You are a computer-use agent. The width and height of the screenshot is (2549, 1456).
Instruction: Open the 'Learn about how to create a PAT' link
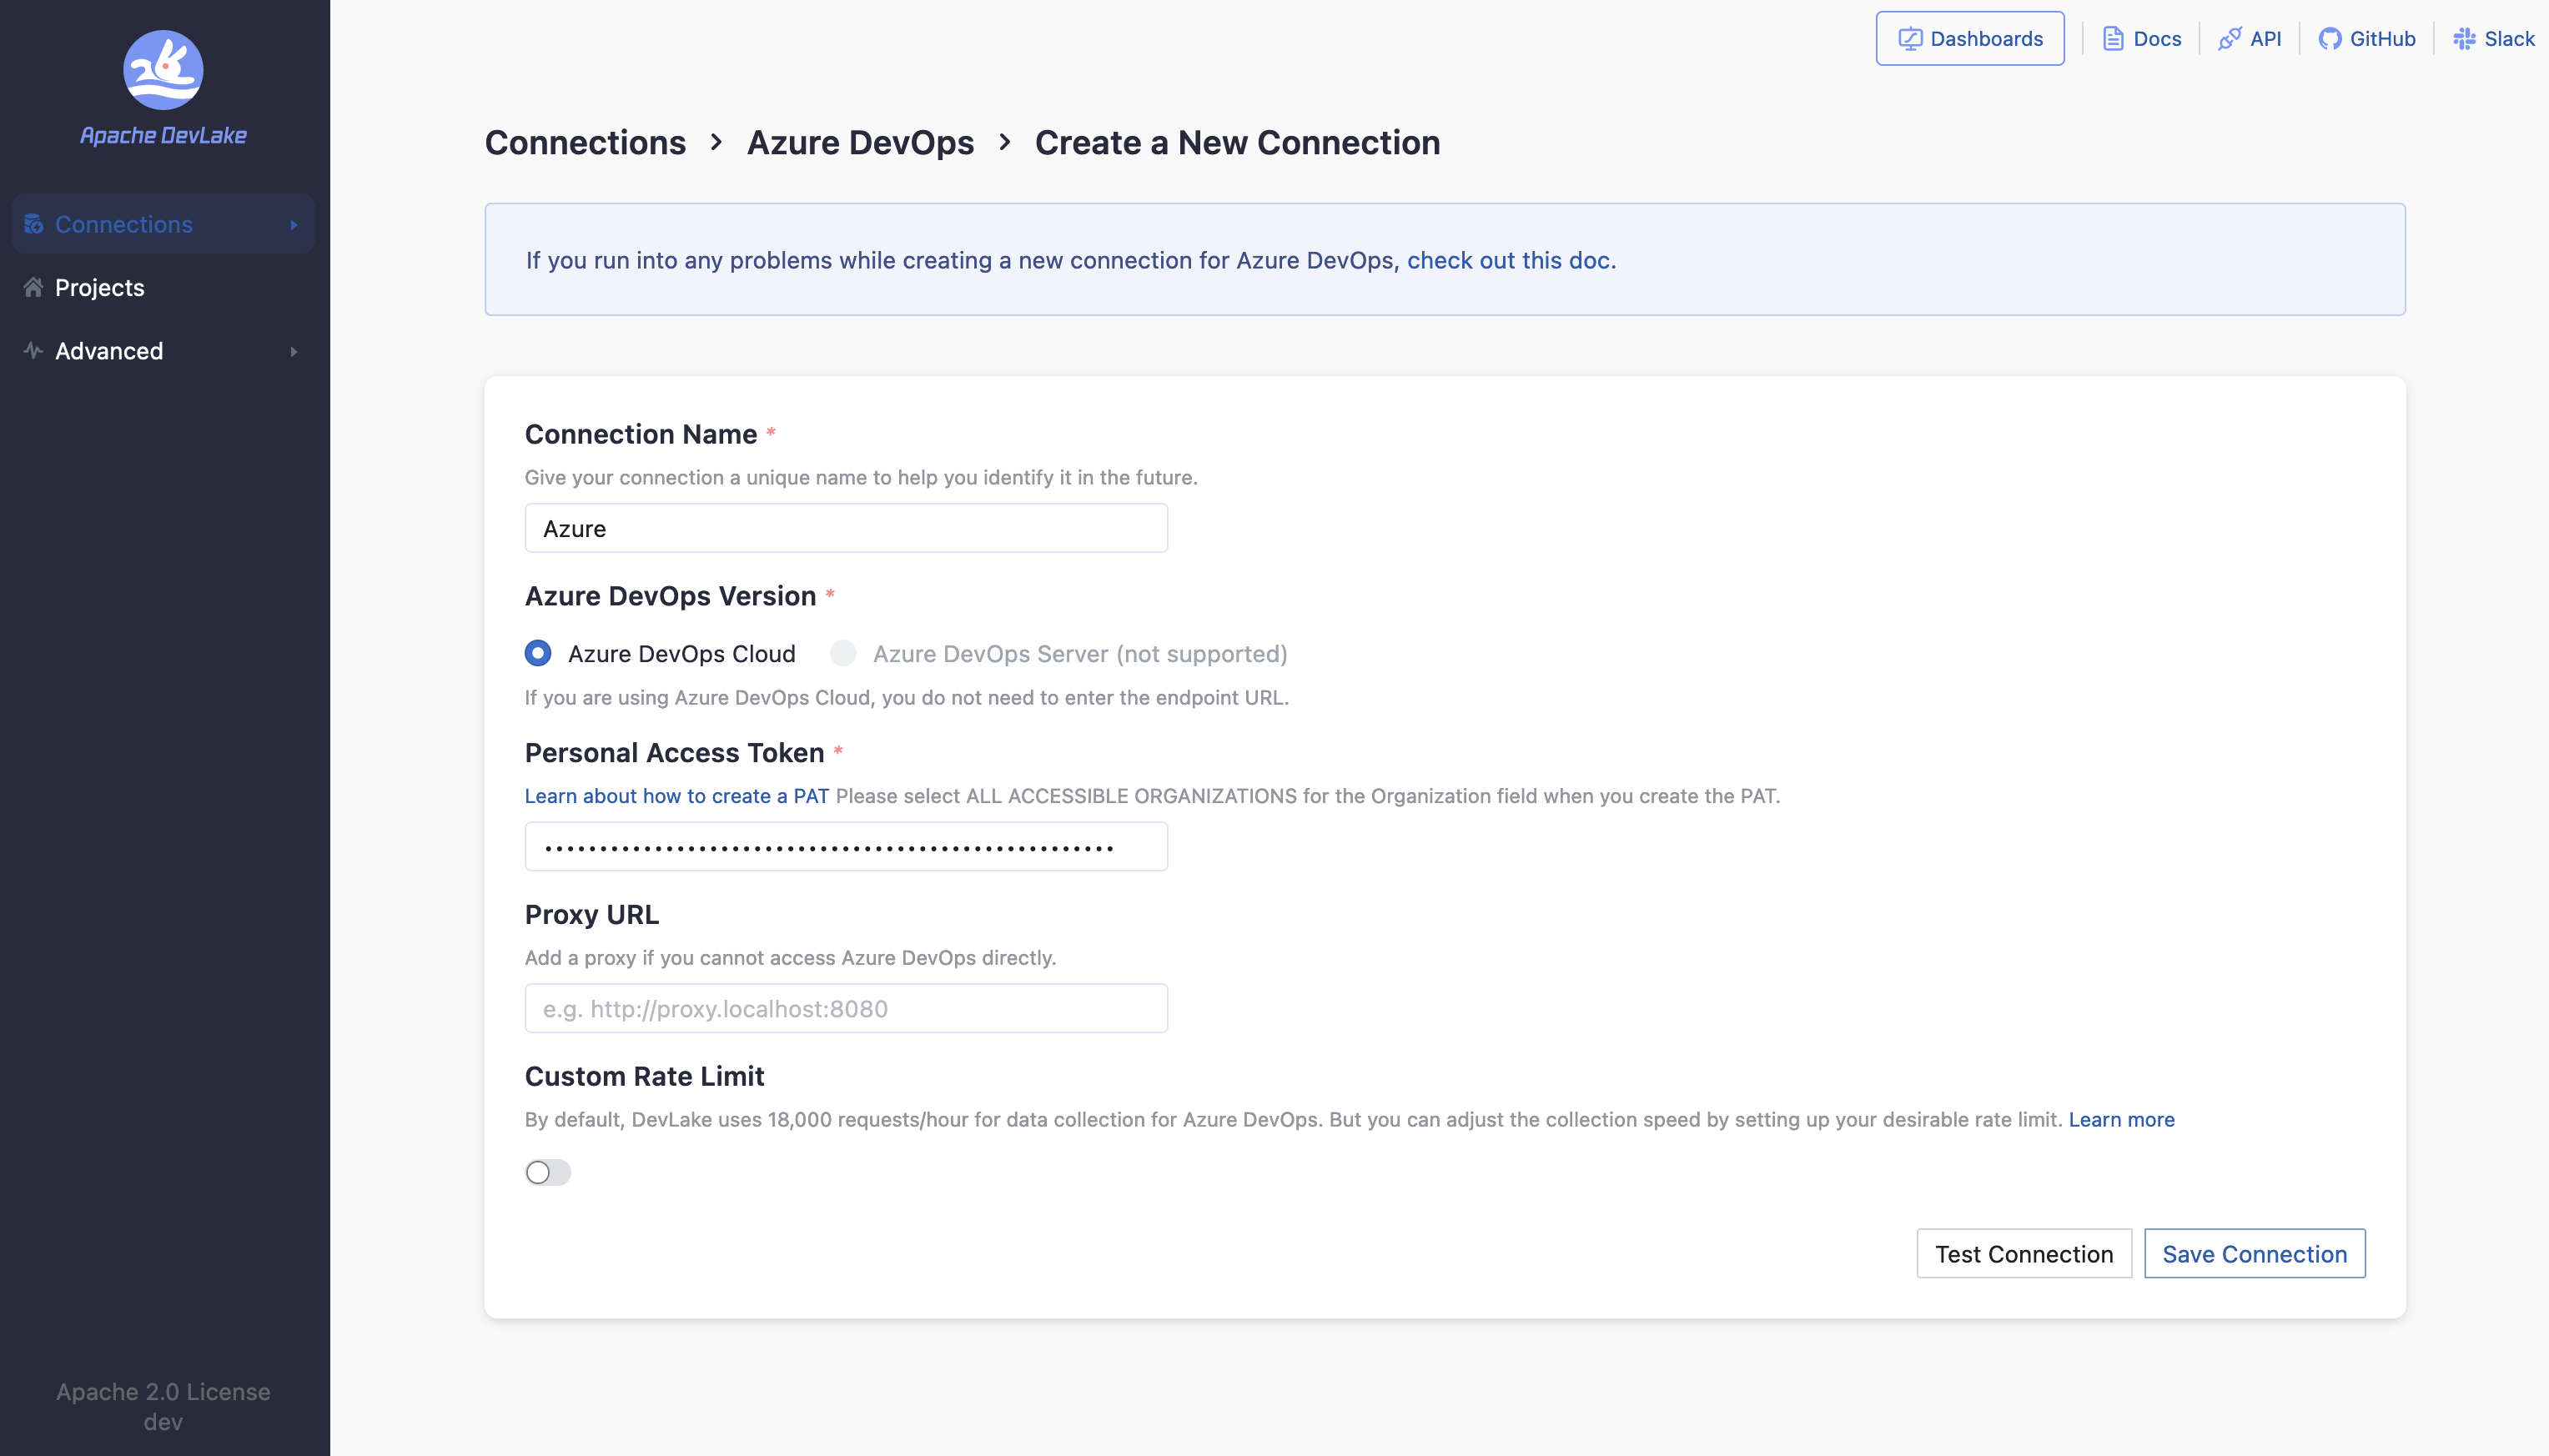pos(676,796)
